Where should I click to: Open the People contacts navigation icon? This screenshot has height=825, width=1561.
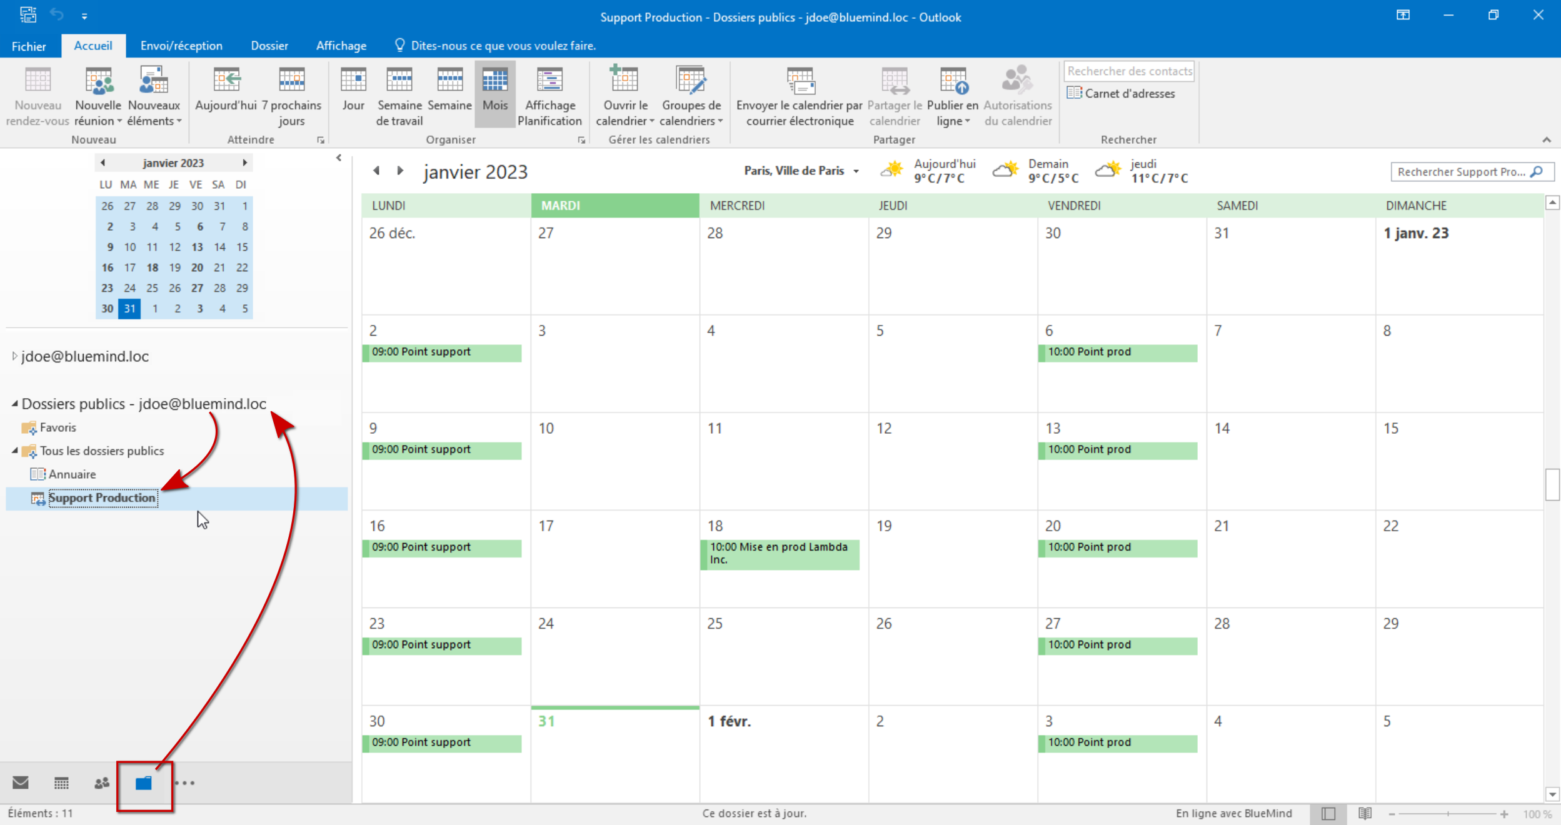tap(102, 782)
